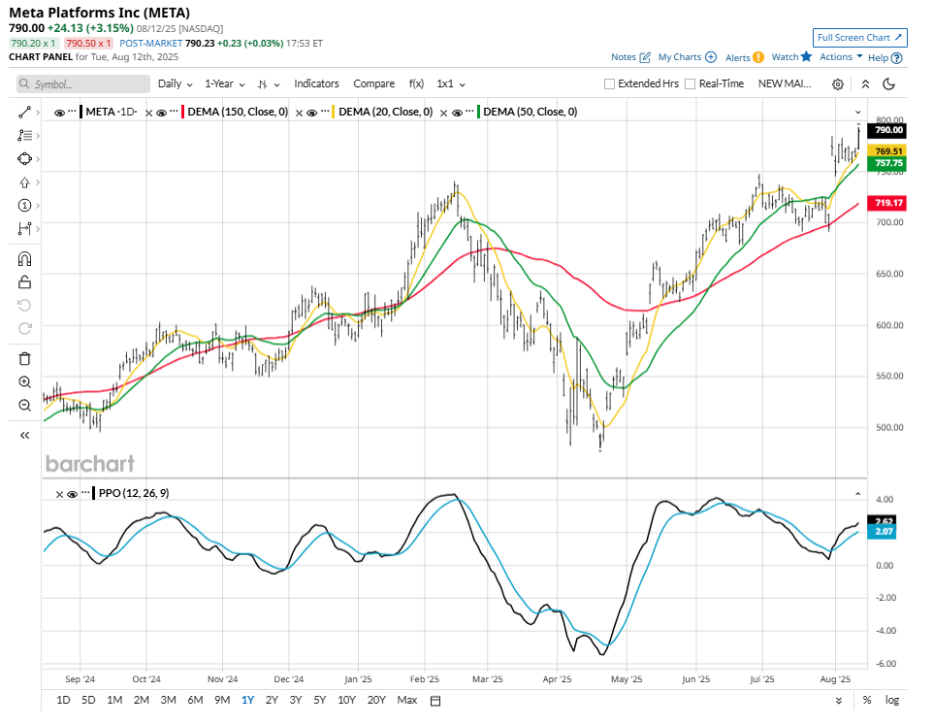Expand line tool options chevron
The width and height of the screenshot is (933, 725).
38,113
